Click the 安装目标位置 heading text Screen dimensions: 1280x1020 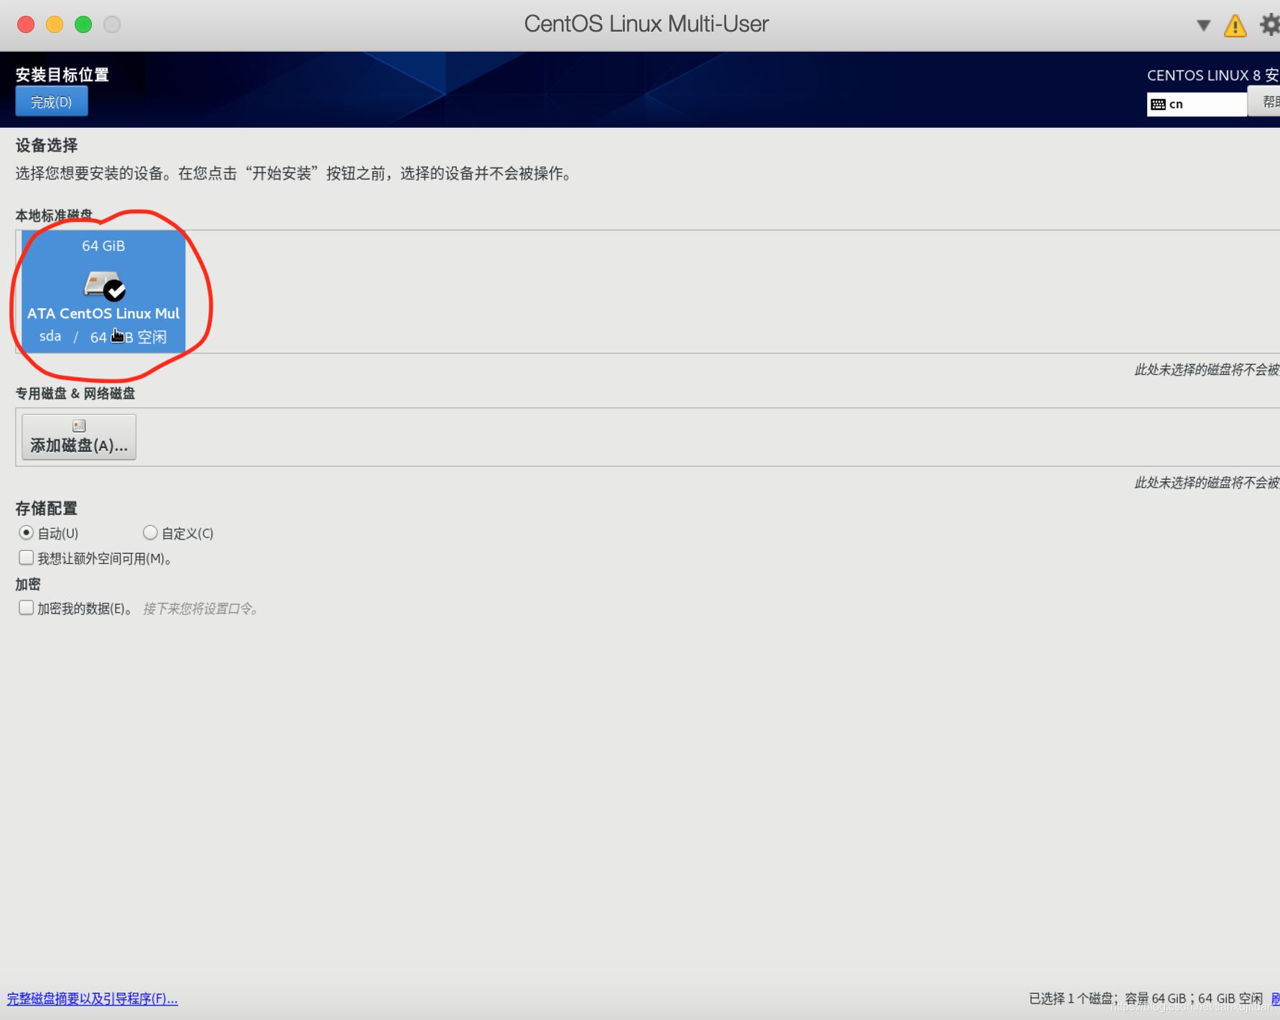62,75
